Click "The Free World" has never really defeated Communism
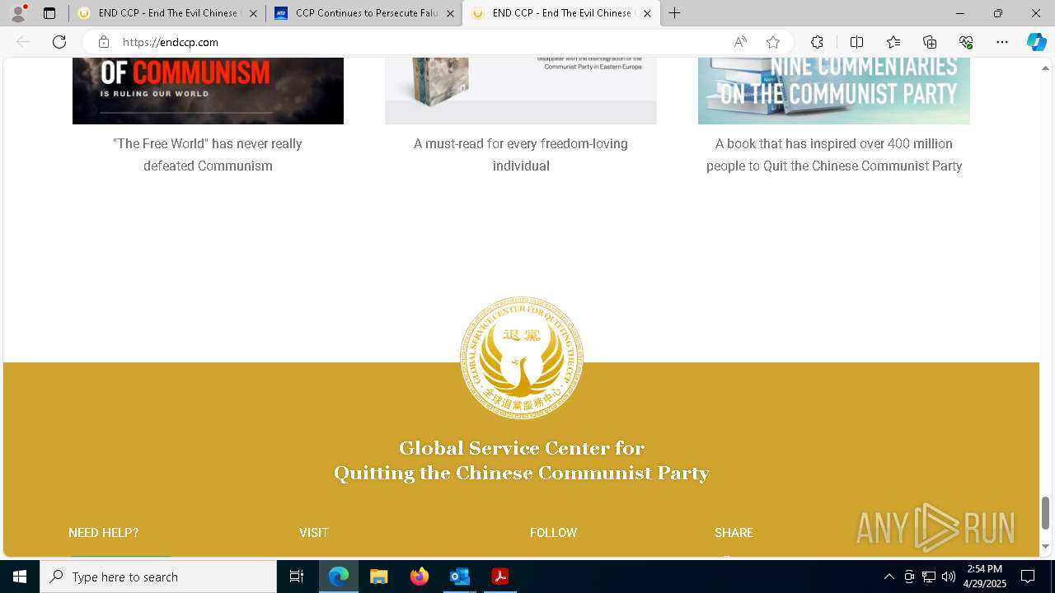The image size is (1055, 593). (208, 155)
